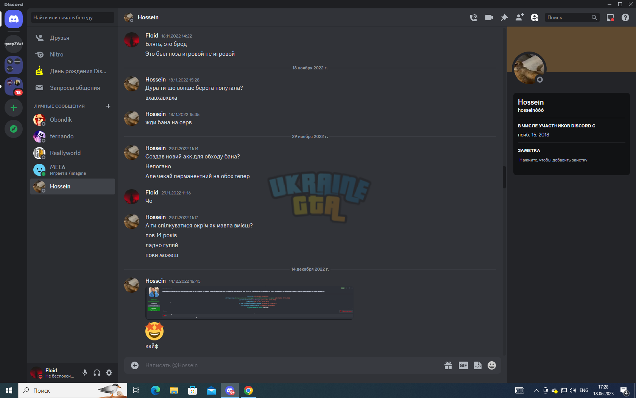Add friends to this DM
The width and height of the screenshot is (636, 398).
[x=519, y=17]
